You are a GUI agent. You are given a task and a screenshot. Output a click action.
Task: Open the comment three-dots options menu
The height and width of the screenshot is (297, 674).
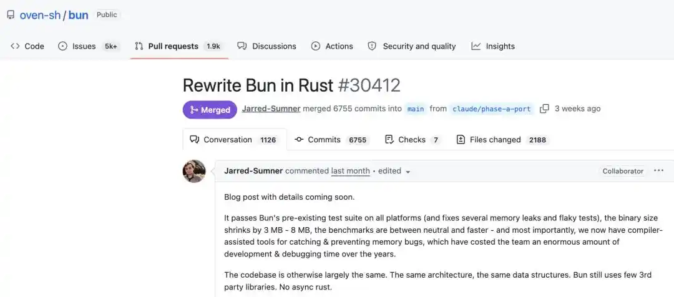(x=658, y=170)
